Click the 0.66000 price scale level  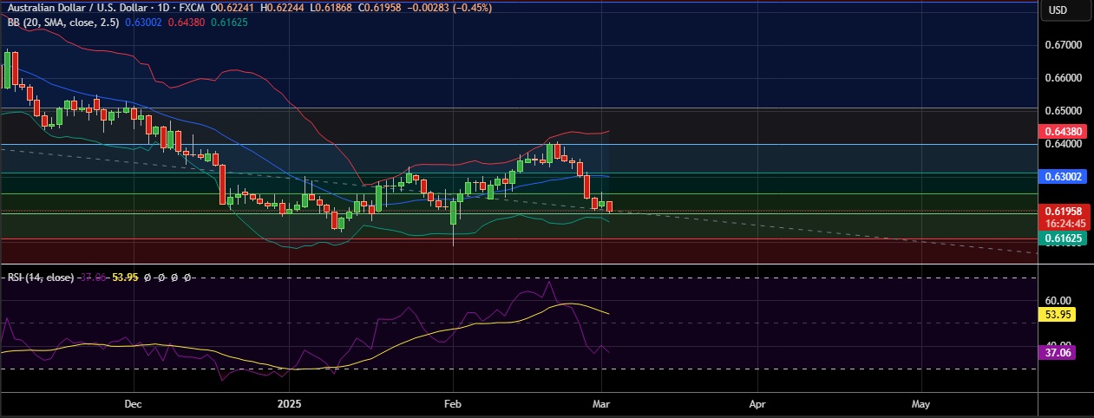point(1064,78)
